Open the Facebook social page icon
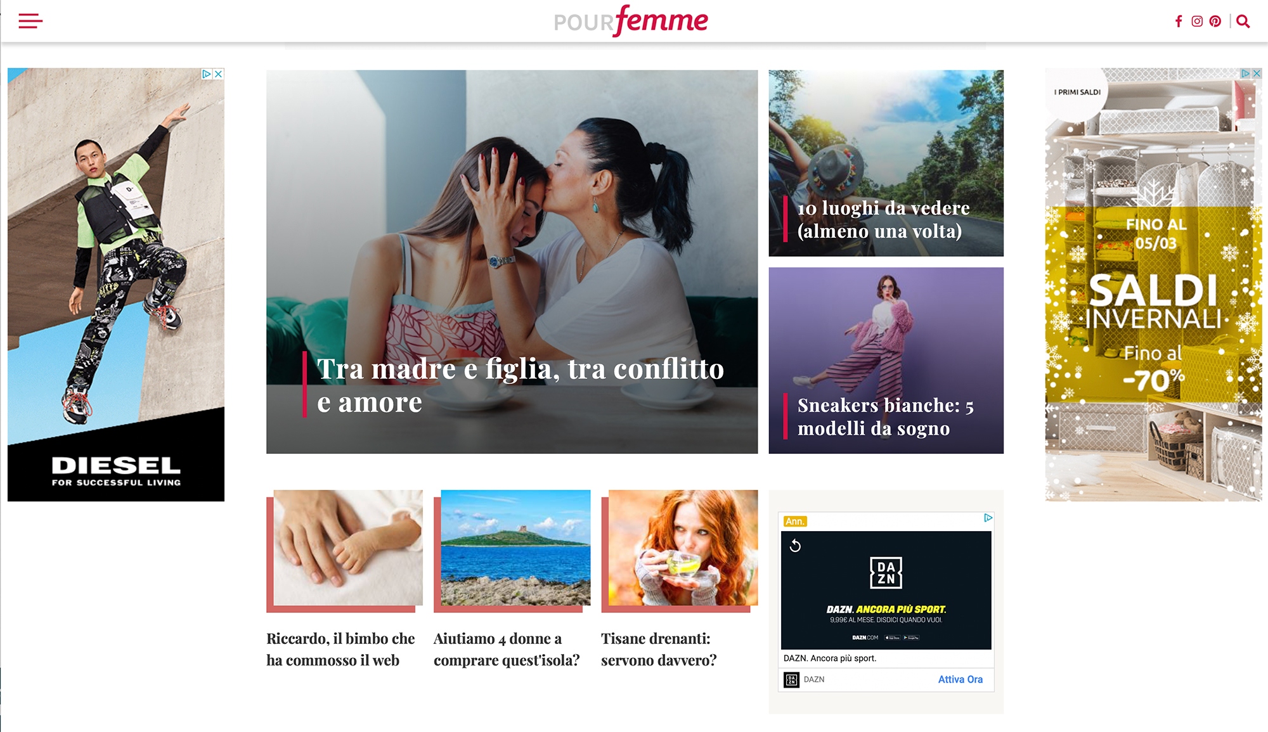This screenshot has height=732, width=1268. point(1179,21)
